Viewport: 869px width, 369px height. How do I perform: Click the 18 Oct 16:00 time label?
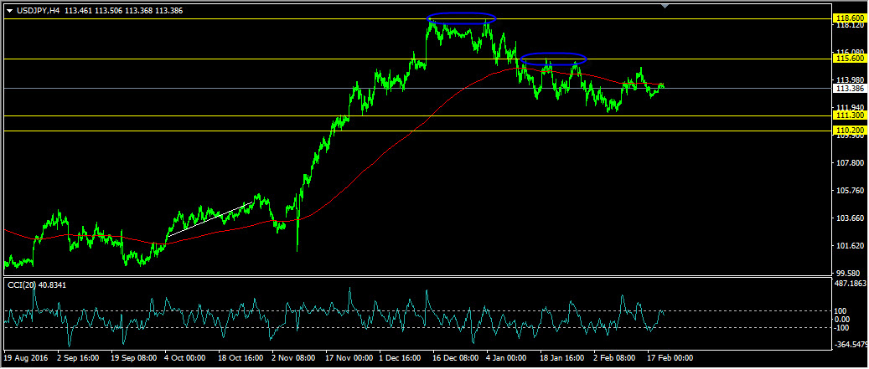[x=240, y=358]
